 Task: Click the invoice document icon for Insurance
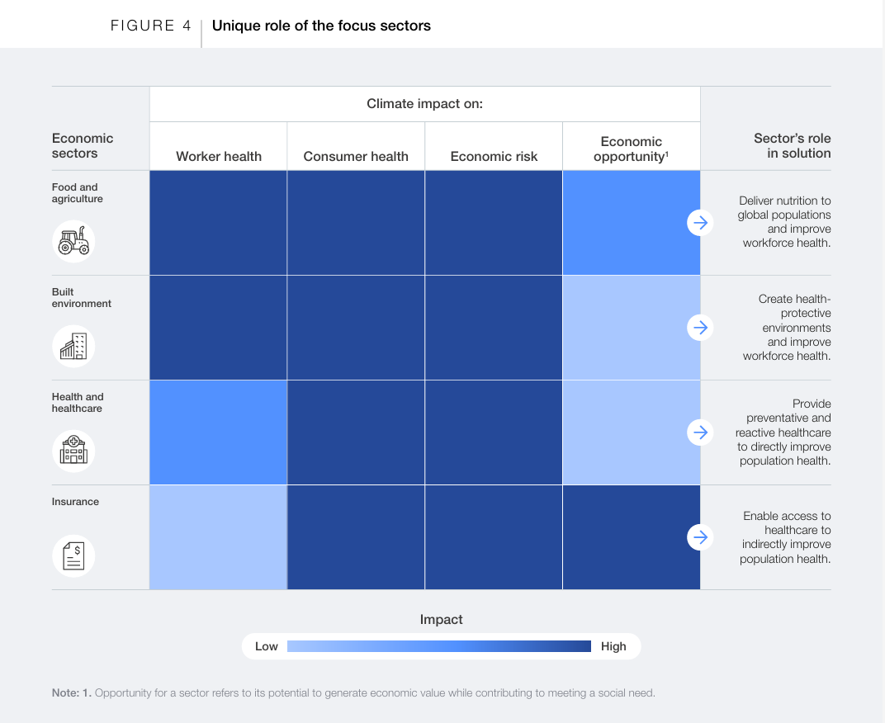coord(73,555)
